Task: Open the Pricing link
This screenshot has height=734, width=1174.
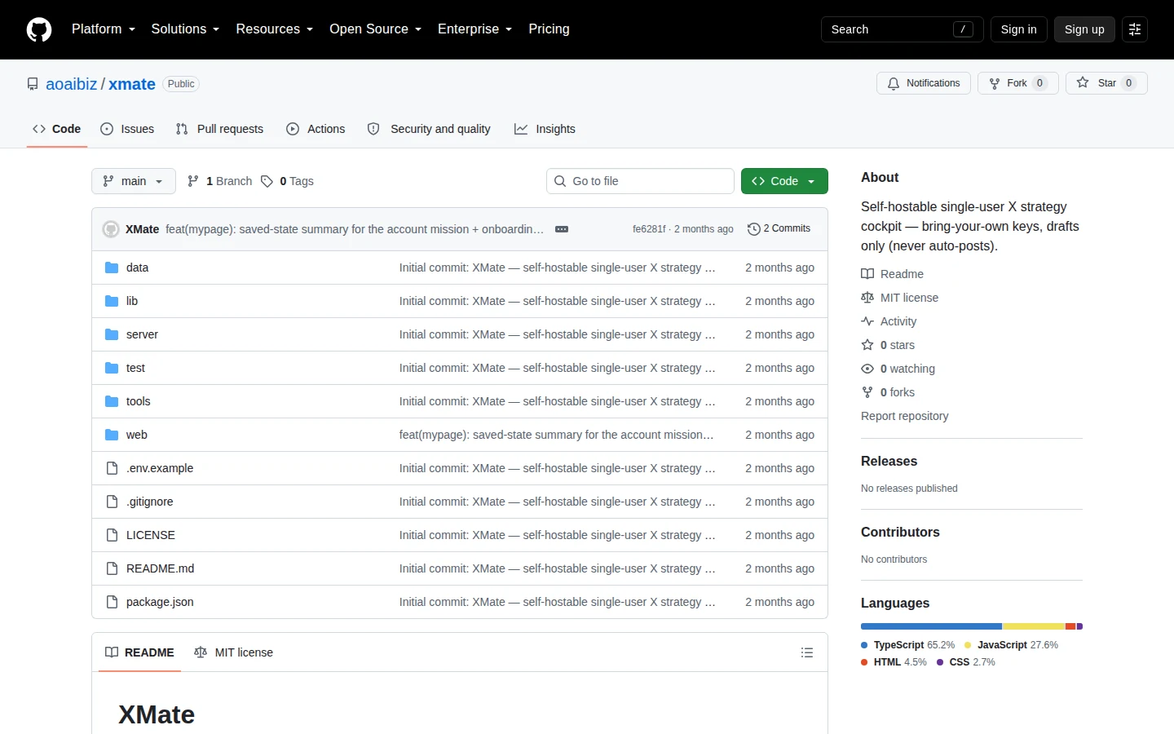Action: tap(549, 29)
